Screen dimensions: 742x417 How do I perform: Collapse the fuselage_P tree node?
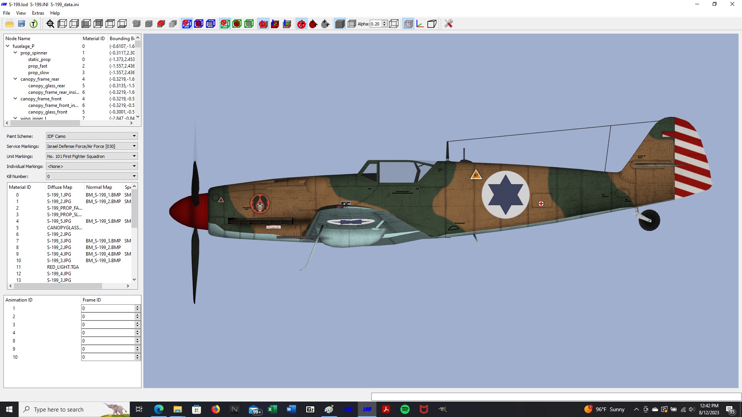pyautogui.click(x=8, y=46)
